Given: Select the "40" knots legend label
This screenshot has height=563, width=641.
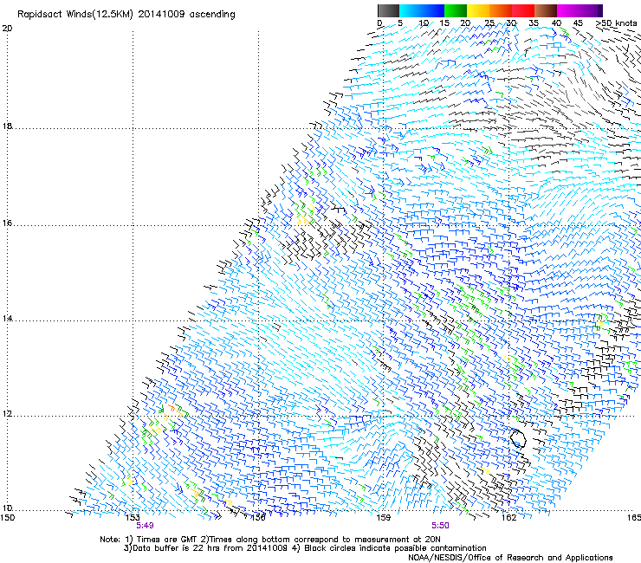Looking at the screenshot, I should [556, 23].
